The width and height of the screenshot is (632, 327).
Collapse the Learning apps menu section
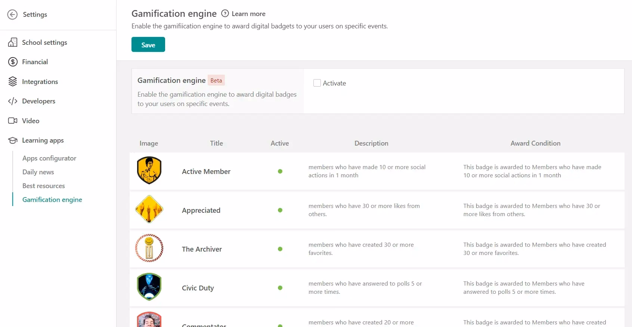(x=43, y=140)
